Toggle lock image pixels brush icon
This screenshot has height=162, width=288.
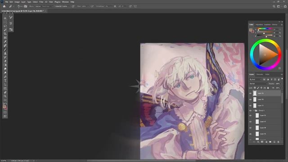[258, 88]
